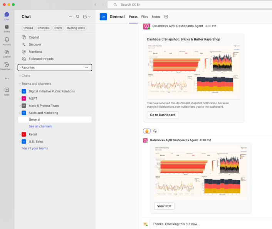Expand the MSFT team

pyautogui.click(x=20, y=99)
